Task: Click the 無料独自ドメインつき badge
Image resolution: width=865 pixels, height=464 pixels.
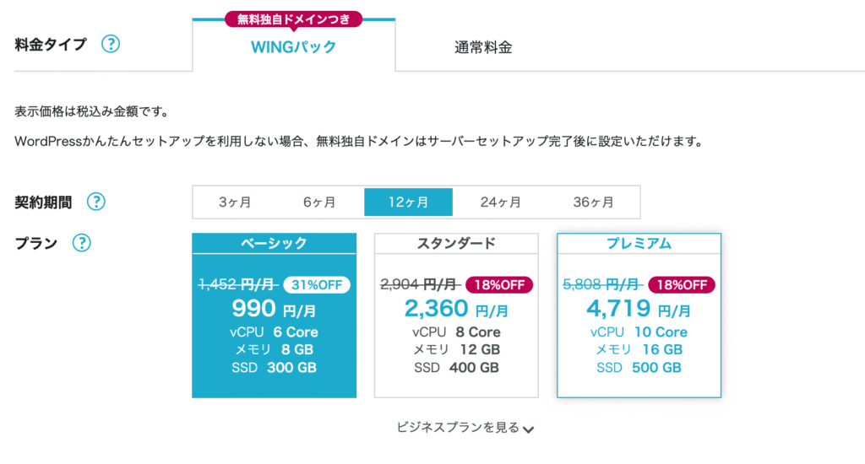Action: pos(293,20)
